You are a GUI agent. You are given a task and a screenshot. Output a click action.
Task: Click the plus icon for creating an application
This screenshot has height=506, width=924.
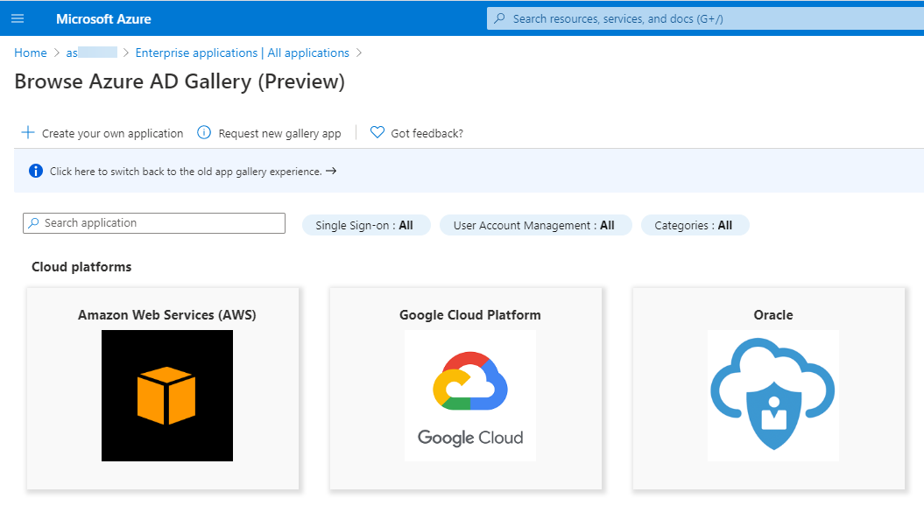(28, 132)
